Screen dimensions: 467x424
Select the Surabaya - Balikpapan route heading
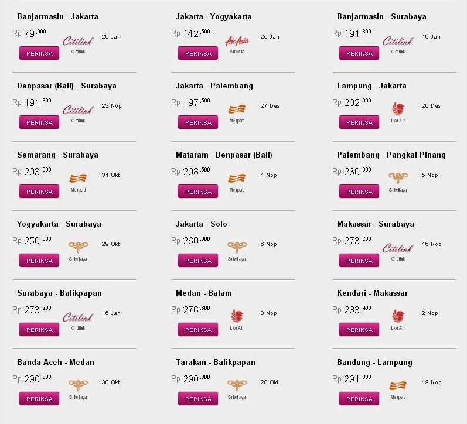59,293
